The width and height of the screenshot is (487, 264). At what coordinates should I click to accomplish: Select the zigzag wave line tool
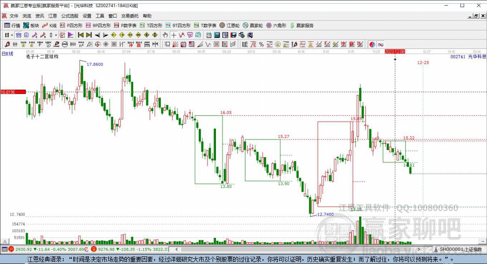pyautogui.click(x=208, y=44)
